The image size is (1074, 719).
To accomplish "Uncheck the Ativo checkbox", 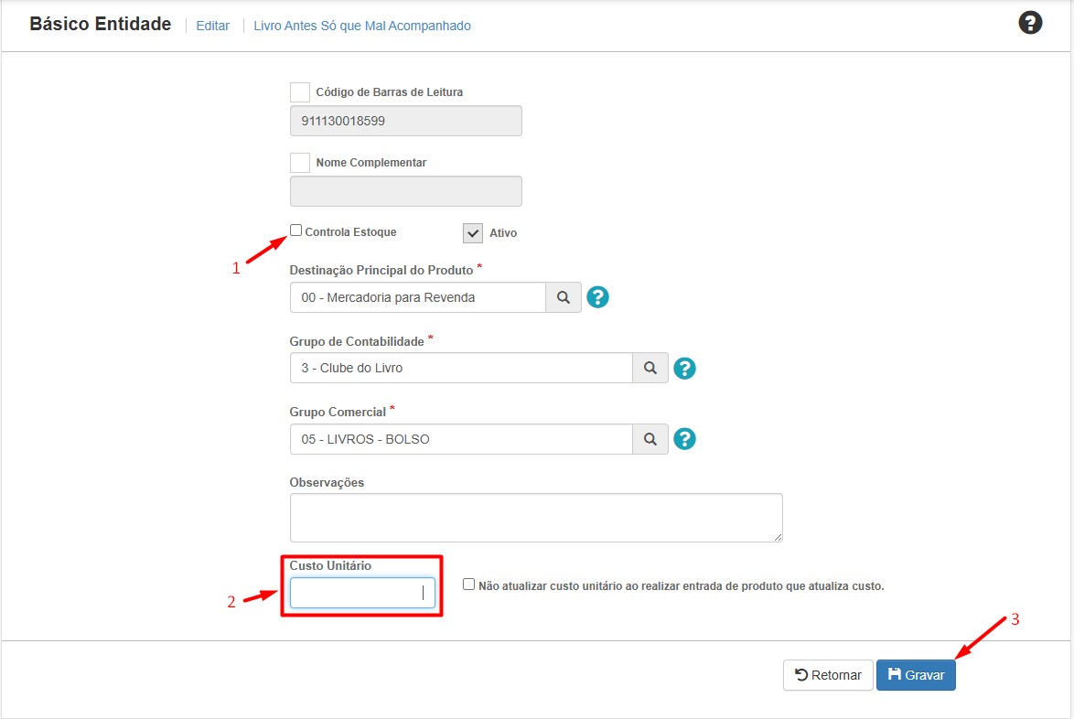I will click(473, 233).
